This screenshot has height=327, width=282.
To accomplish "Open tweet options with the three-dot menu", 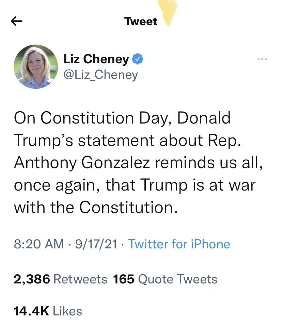I will pyautogui.click(x=262, y=59).
